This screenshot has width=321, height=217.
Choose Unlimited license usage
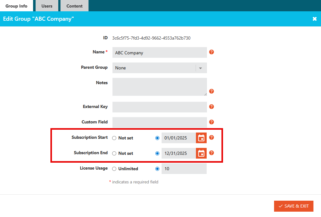coord(114,169)
